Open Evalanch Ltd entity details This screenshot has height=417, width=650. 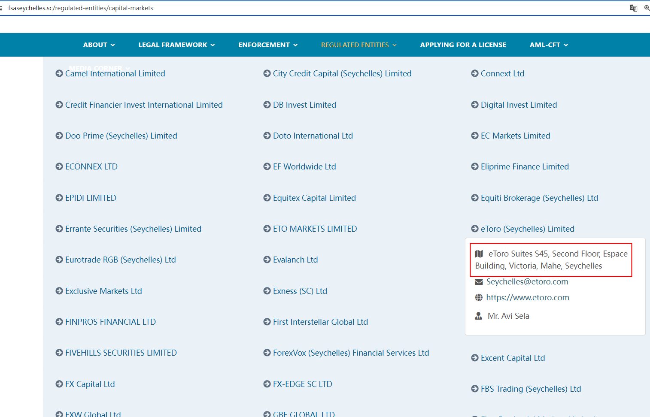pos(295,260)
